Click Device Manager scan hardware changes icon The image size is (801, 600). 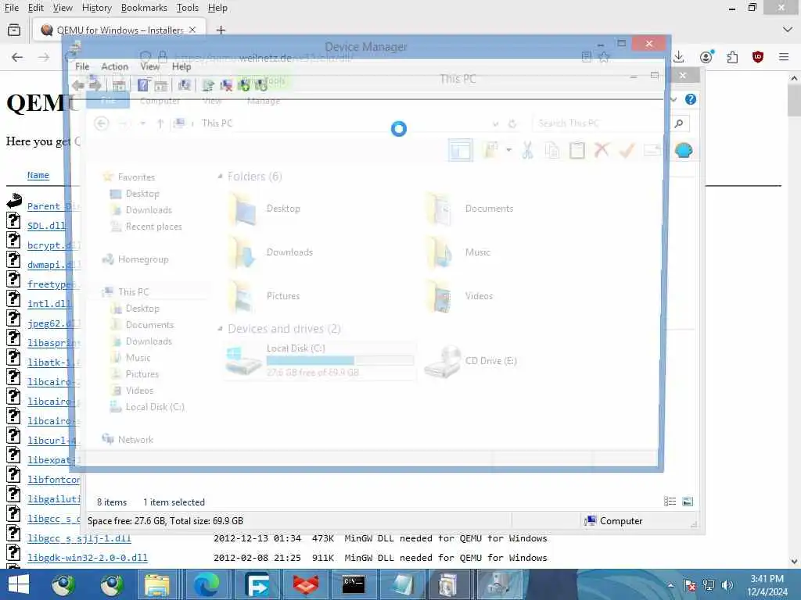(x=184, y=85)
